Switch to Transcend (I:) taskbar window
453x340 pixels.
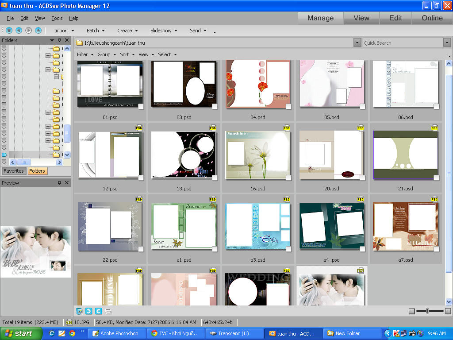[234, 333]
